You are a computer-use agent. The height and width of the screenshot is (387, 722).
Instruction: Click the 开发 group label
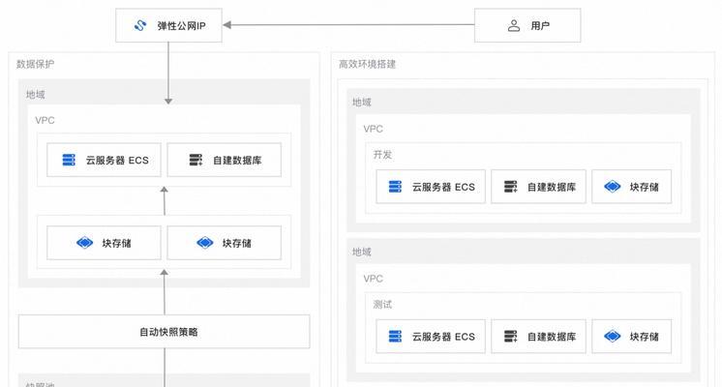[x=382, y=155]
